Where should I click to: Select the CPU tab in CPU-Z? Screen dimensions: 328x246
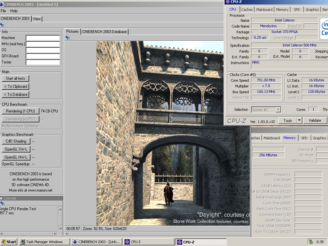click(x=233, y=9)
